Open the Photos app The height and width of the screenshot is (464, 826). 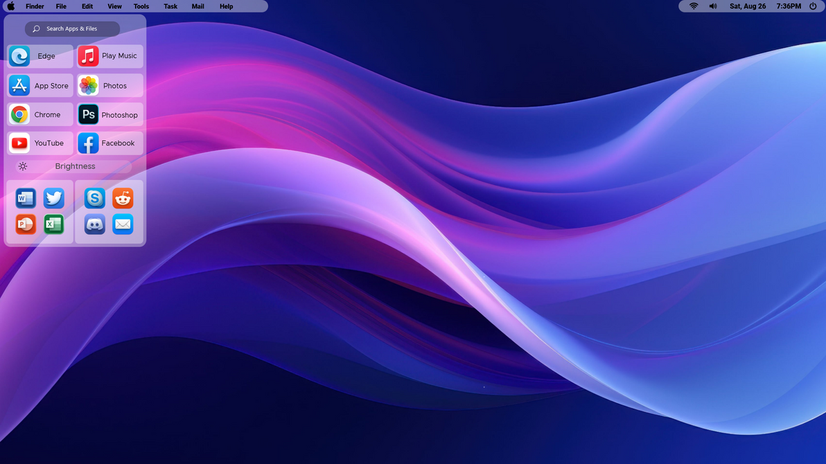[109, 85]
